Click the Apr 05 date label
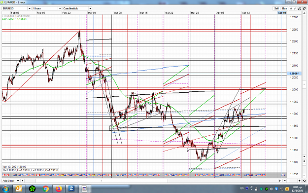This screenshot has width=308, height=193. pos(220,13)
